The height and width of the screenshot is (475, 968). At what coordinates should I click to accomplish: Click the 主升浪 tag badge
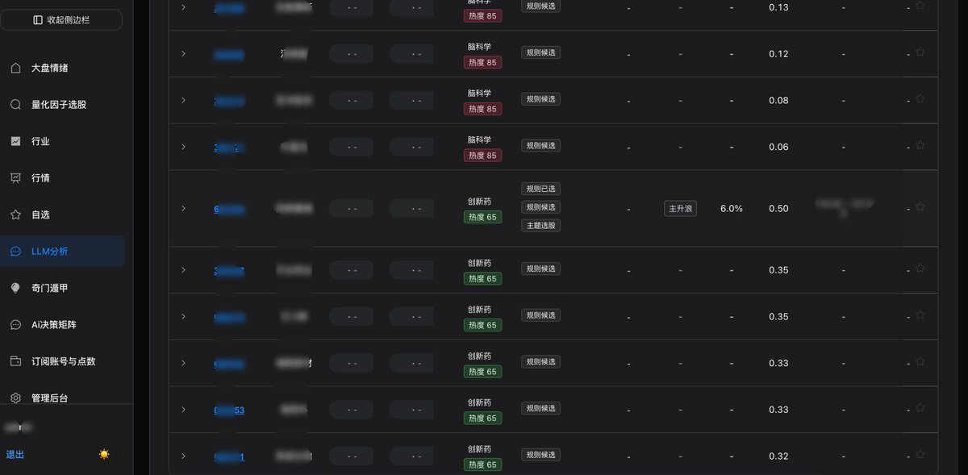click(x=681, y=208)
